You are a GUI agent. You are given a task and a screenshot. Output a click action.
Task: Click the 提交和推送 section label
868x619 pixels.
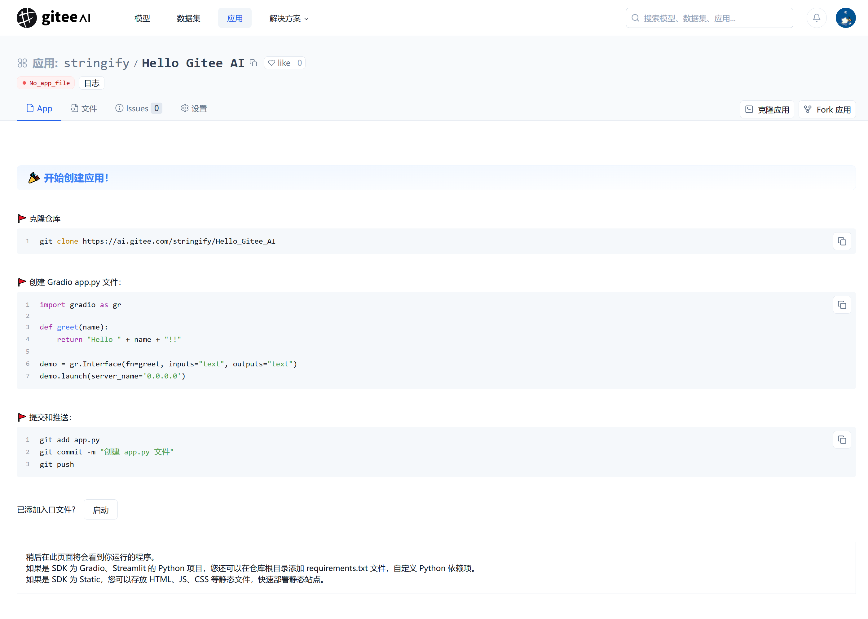(x=50, y=417)
